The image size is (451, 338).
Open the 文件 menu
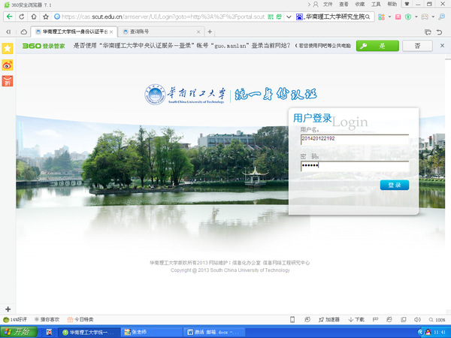[x=328, y=5]
